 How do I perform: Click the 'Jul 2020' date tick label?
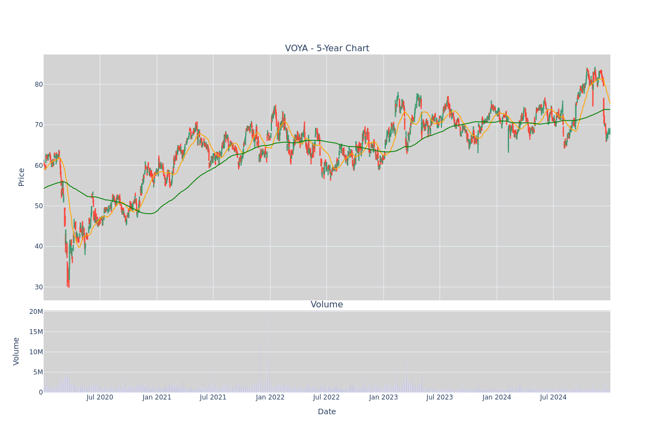[100, 397]
